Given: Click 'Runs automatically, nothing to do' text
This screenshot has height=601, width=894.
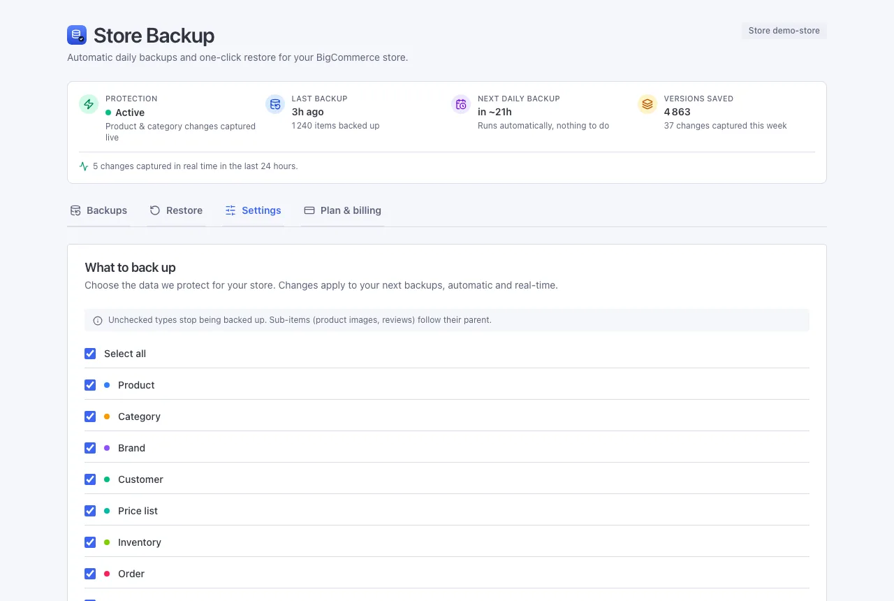Looking at the screenshot, I should click(543, 126).
